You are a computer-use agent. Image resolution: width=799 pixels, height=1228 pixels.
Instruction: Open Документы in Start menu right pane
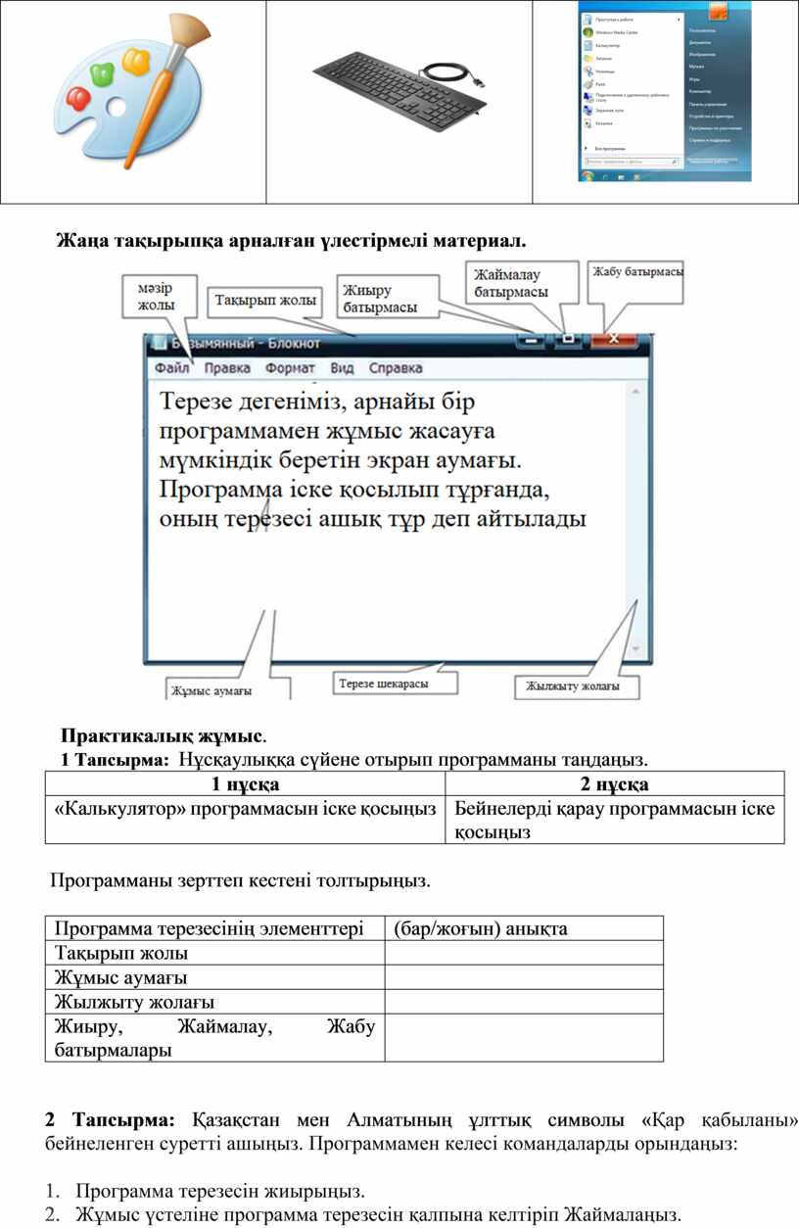coord(701,43)
